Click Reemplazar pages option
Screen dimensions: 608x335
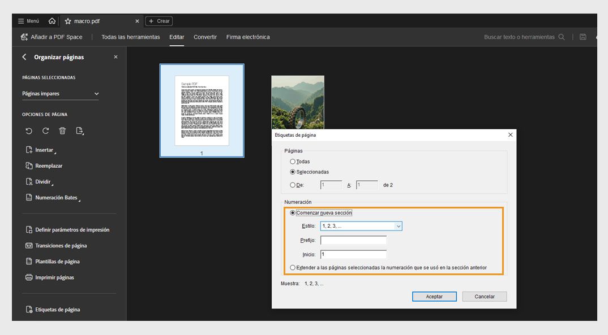click(44, 166)
